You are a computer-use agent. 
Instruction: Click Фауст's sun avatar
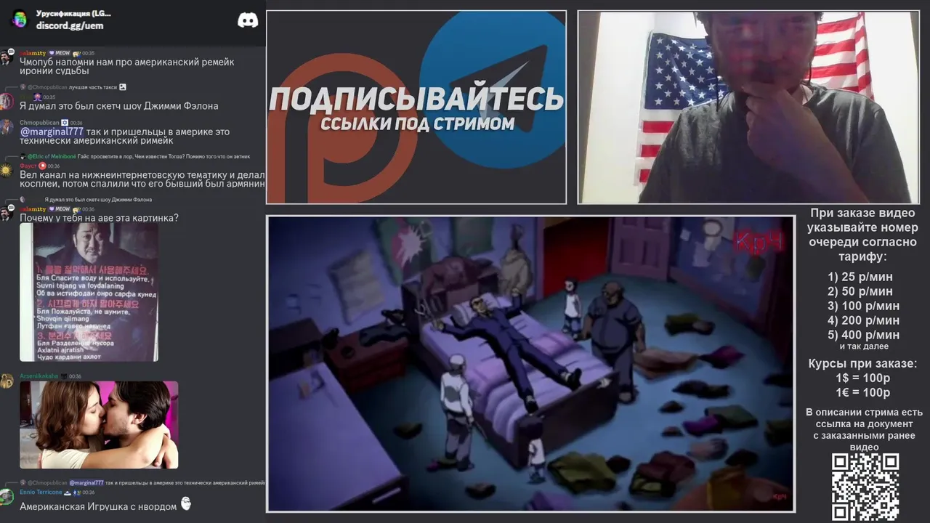[x=7, y=170]
